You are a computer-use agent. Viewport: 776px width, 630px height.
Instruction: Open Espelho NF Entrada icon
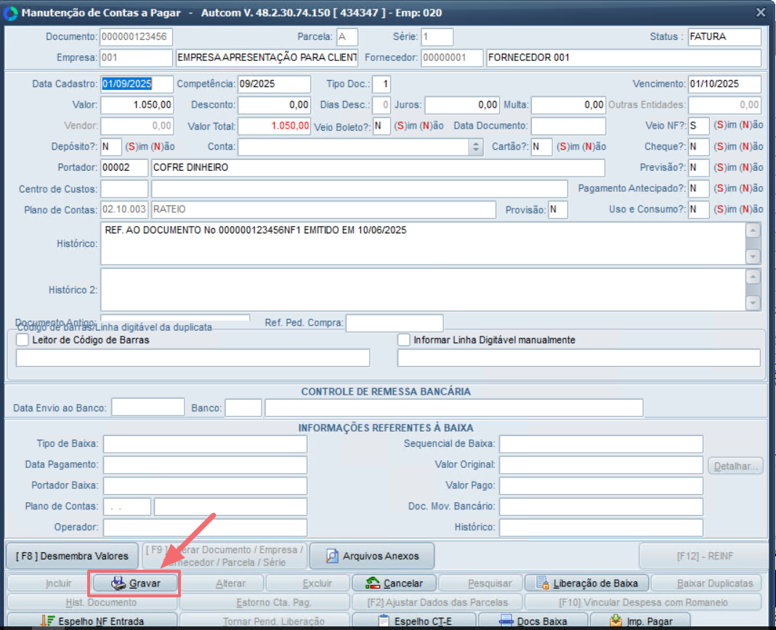click(47, 621)
